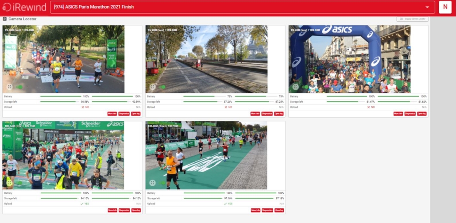Viewport: 456px width, 223px height.
Task: Click the 87.25% storage value
Action: pyautogui.click(x=279, y=102)
